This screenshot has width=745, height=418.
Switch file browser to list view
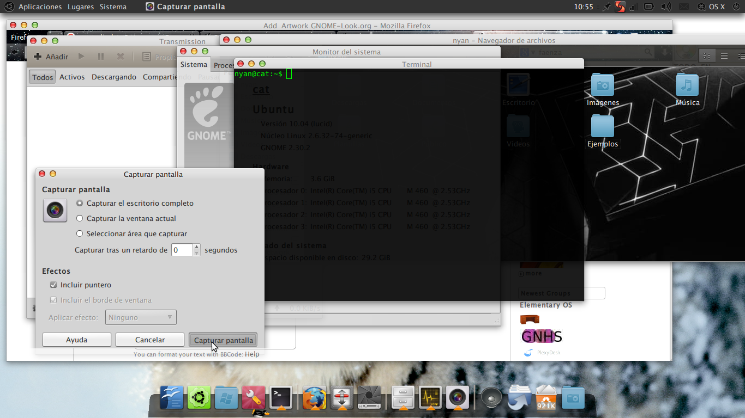coord(724,56)
